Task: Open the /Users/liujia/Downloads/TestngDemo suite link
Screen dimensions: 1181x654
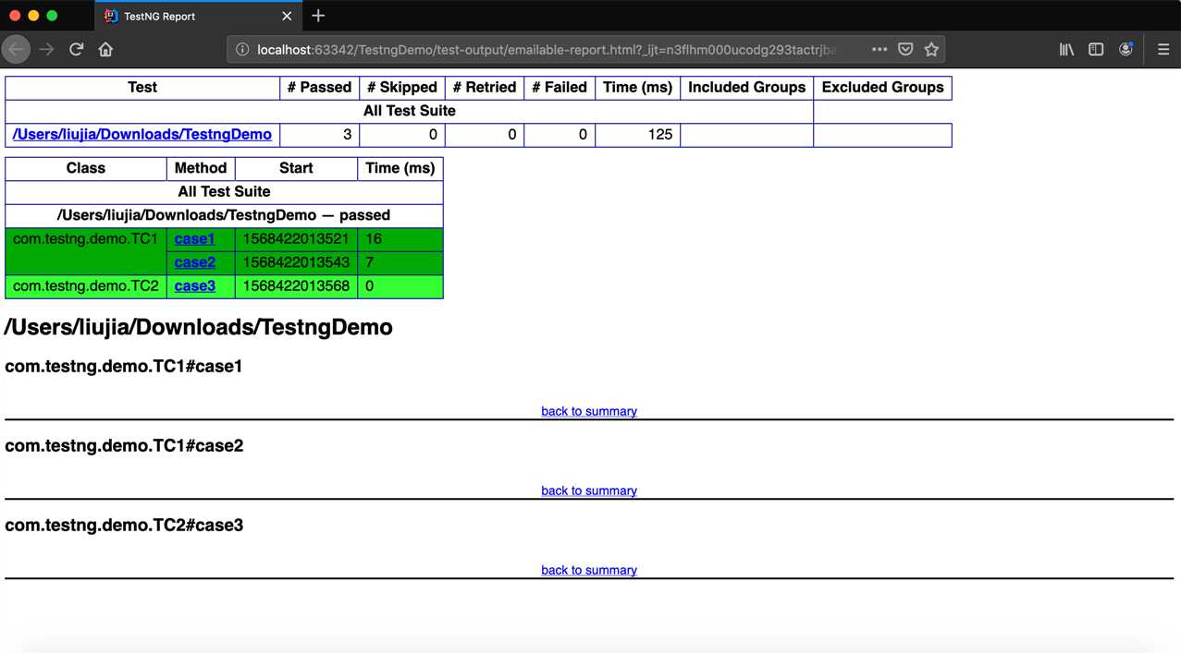Action: coord(142,135)
